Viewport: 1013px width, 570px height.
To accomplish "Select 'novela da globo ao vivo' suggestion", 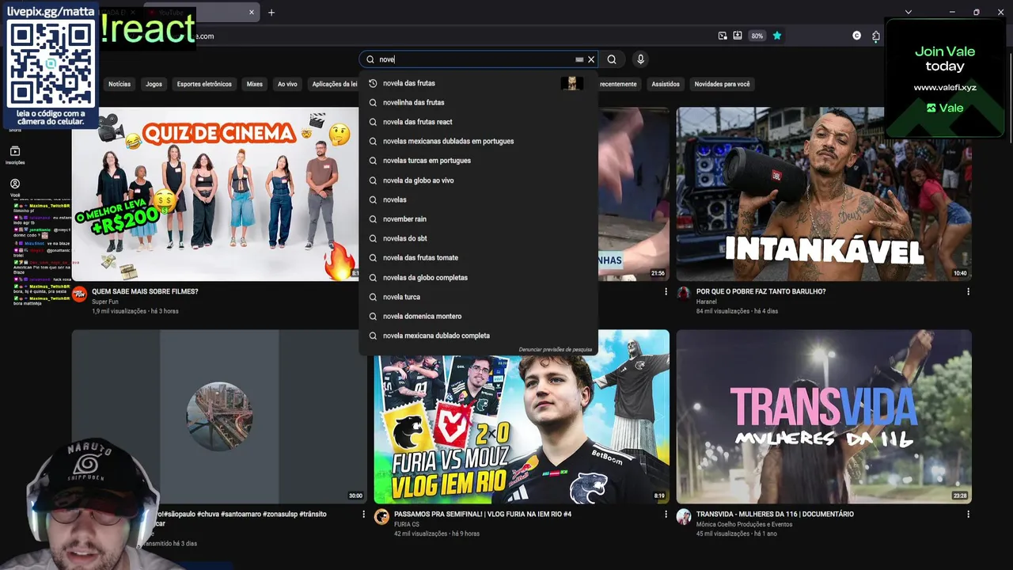I will pyautogui.click(x=478, y=180).
